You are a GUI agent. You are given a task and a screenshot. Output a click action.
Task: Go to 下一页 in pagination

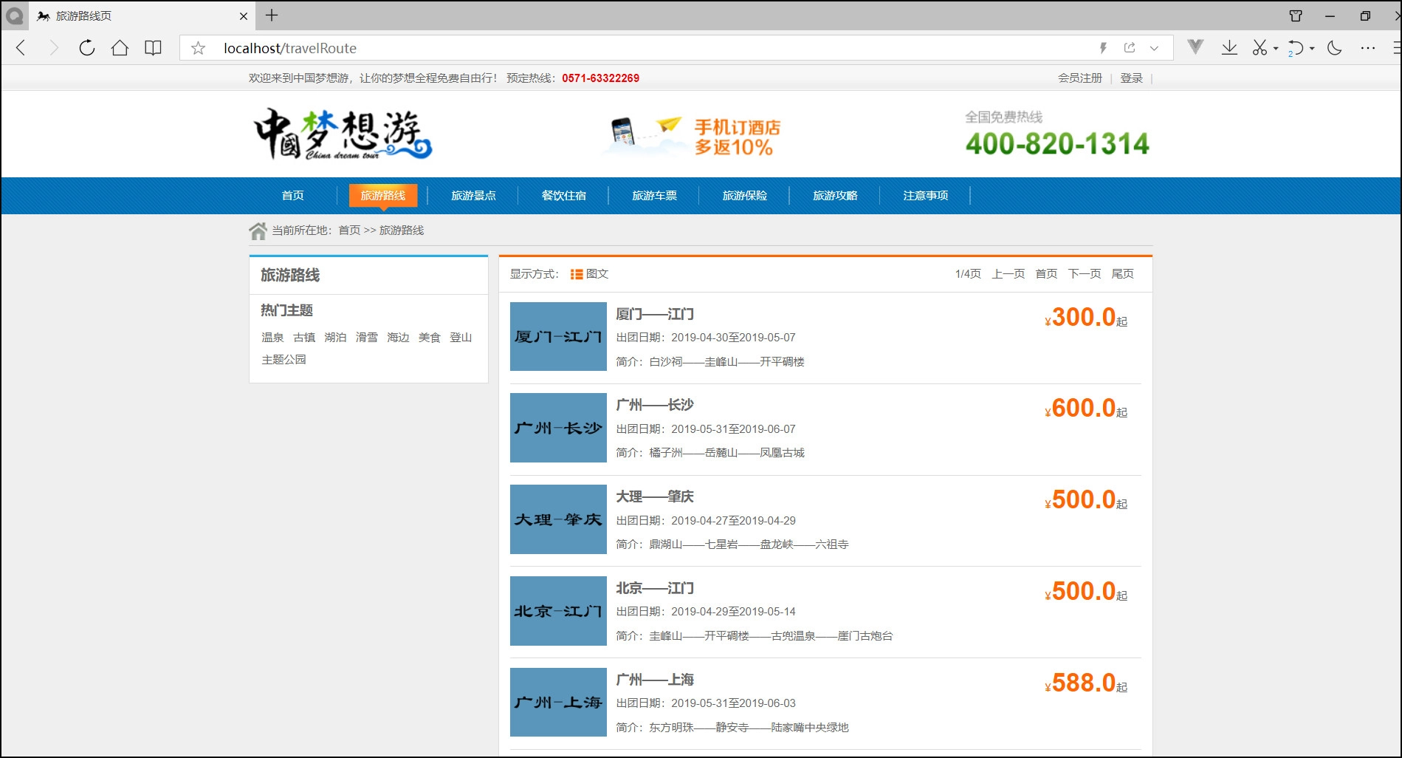(x=1084, y=274)
